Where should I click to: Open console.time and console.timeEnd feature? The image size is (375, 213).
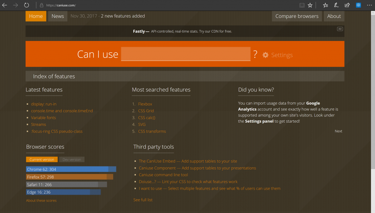click(x=62, y=111)
